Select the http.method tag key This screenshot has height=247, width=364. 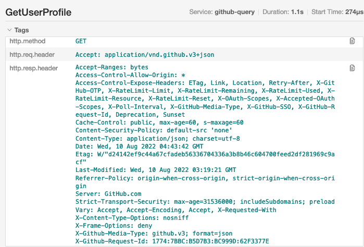pyautogui.click(x=25, y=41)
